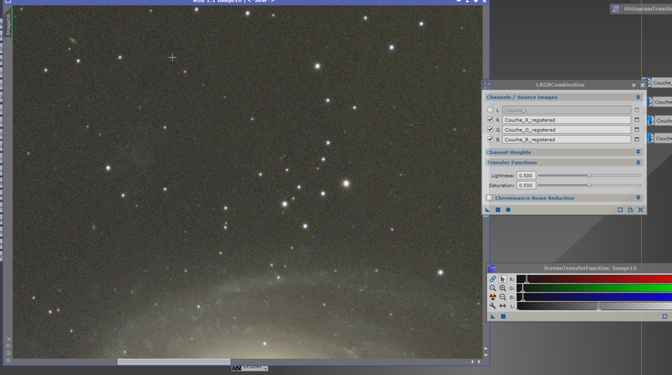
Task: Click the Couche_B_registered input field
Action: pos(566,140)
